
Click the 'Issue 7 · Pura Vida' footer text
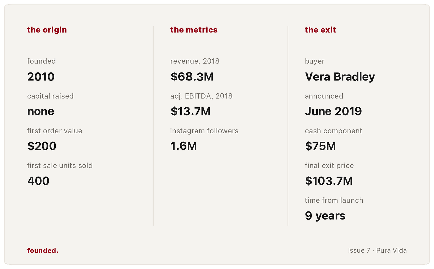(377, 251)
